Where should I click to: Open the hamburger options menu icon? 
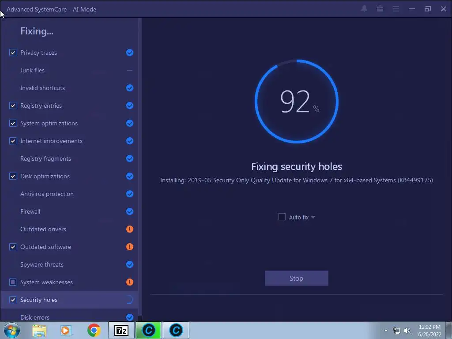396,9
